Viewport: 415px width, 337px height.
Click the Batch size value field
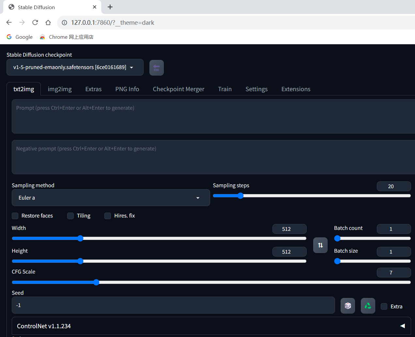[x=394, y=252]
